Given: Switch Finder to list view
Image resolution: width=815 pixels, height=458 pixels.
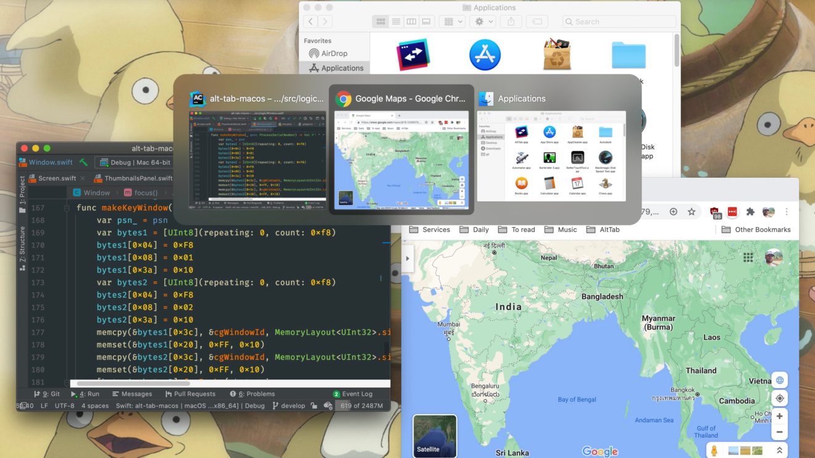Looking at the screenshot, I should click(x=396, y=22).
